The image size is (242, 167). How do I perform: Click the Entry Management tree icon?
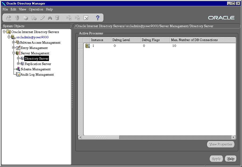pyautogui.click(x=18, y=48)
